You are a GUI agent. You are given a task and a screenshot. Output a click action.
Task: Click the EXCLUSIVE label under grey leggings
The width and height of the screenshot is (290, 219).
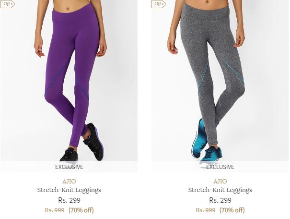coord(220,167)
